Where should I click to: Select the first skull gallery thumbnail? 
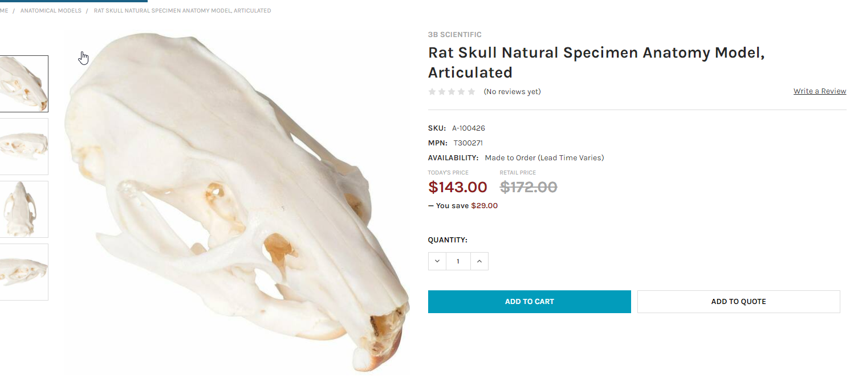click(x=23, y=84)
